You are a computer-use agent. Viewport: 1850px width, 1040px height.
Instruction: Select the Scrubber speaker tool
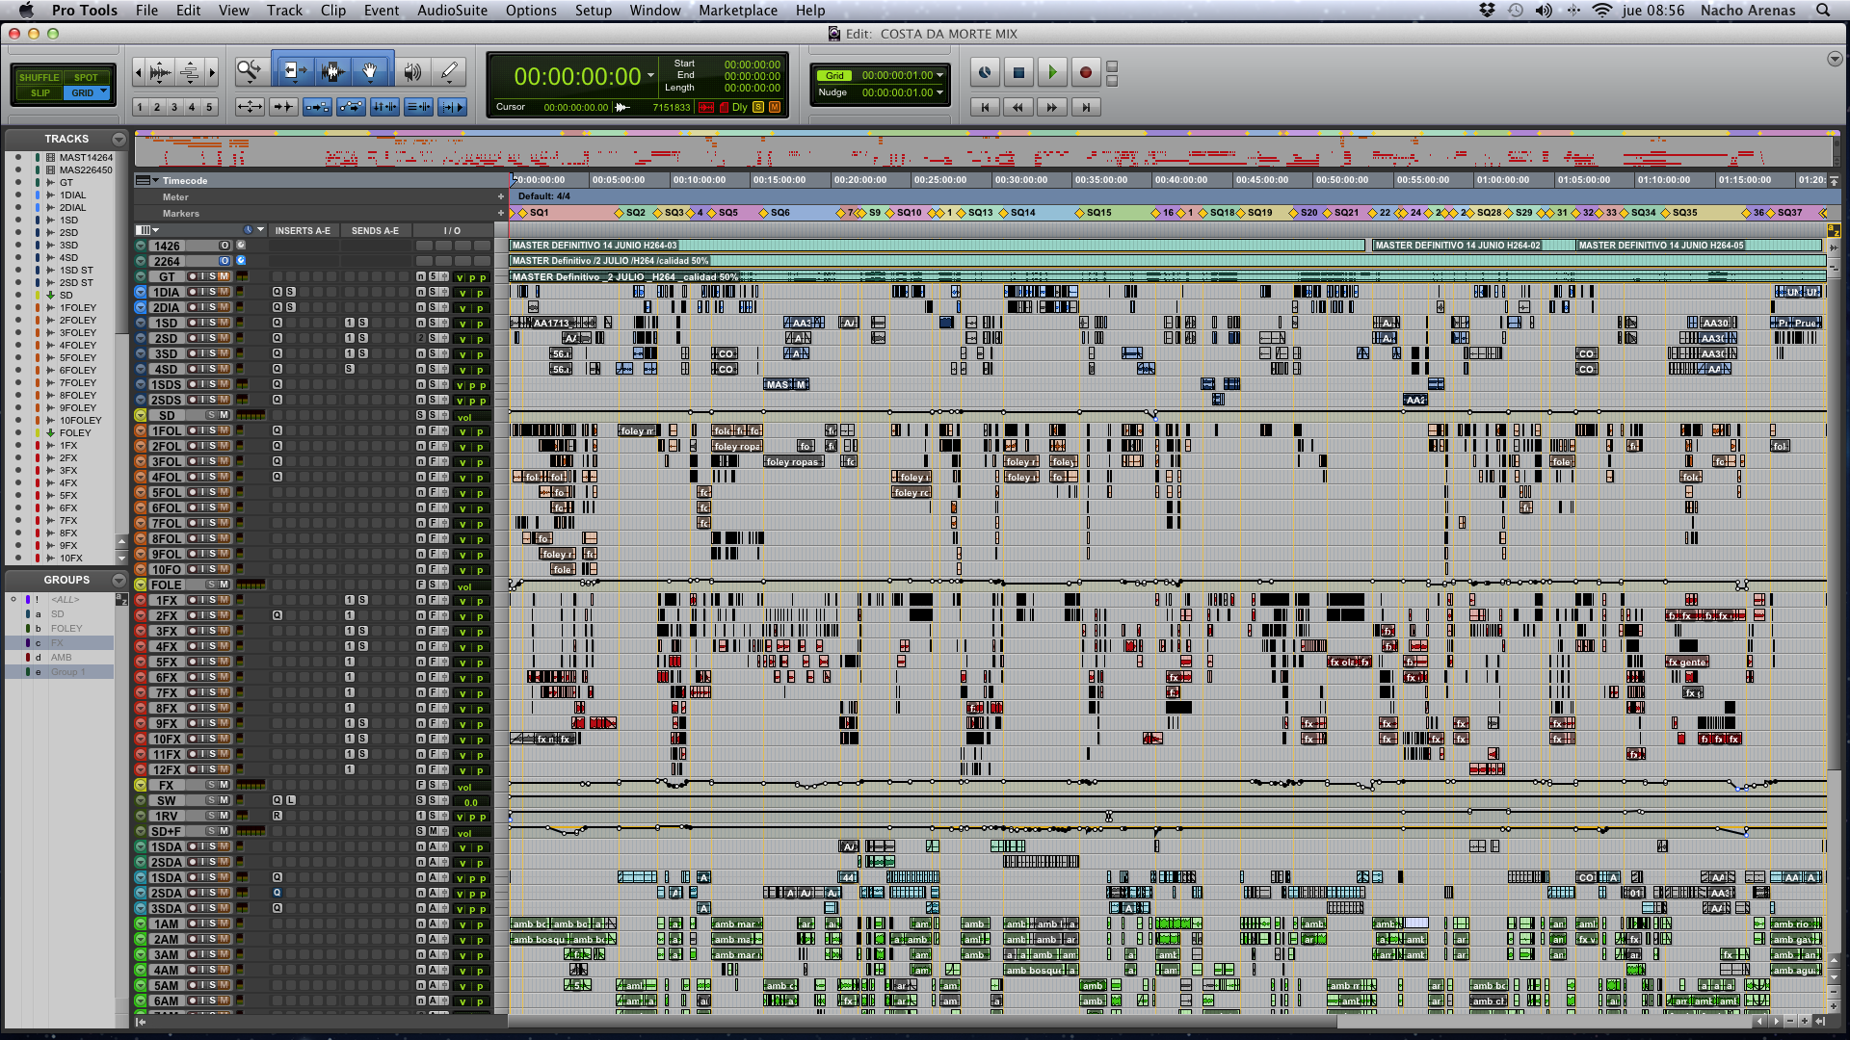coord(412,71)
